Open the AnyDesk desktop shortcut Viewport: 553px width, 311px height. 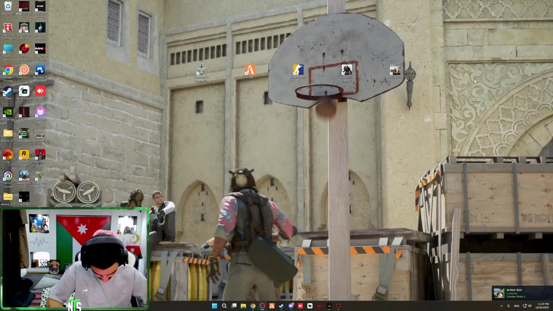pyautogui.click(x=40, y=93)
